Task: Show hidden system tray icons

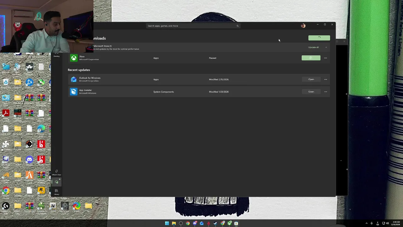Action: pos(366,223)
